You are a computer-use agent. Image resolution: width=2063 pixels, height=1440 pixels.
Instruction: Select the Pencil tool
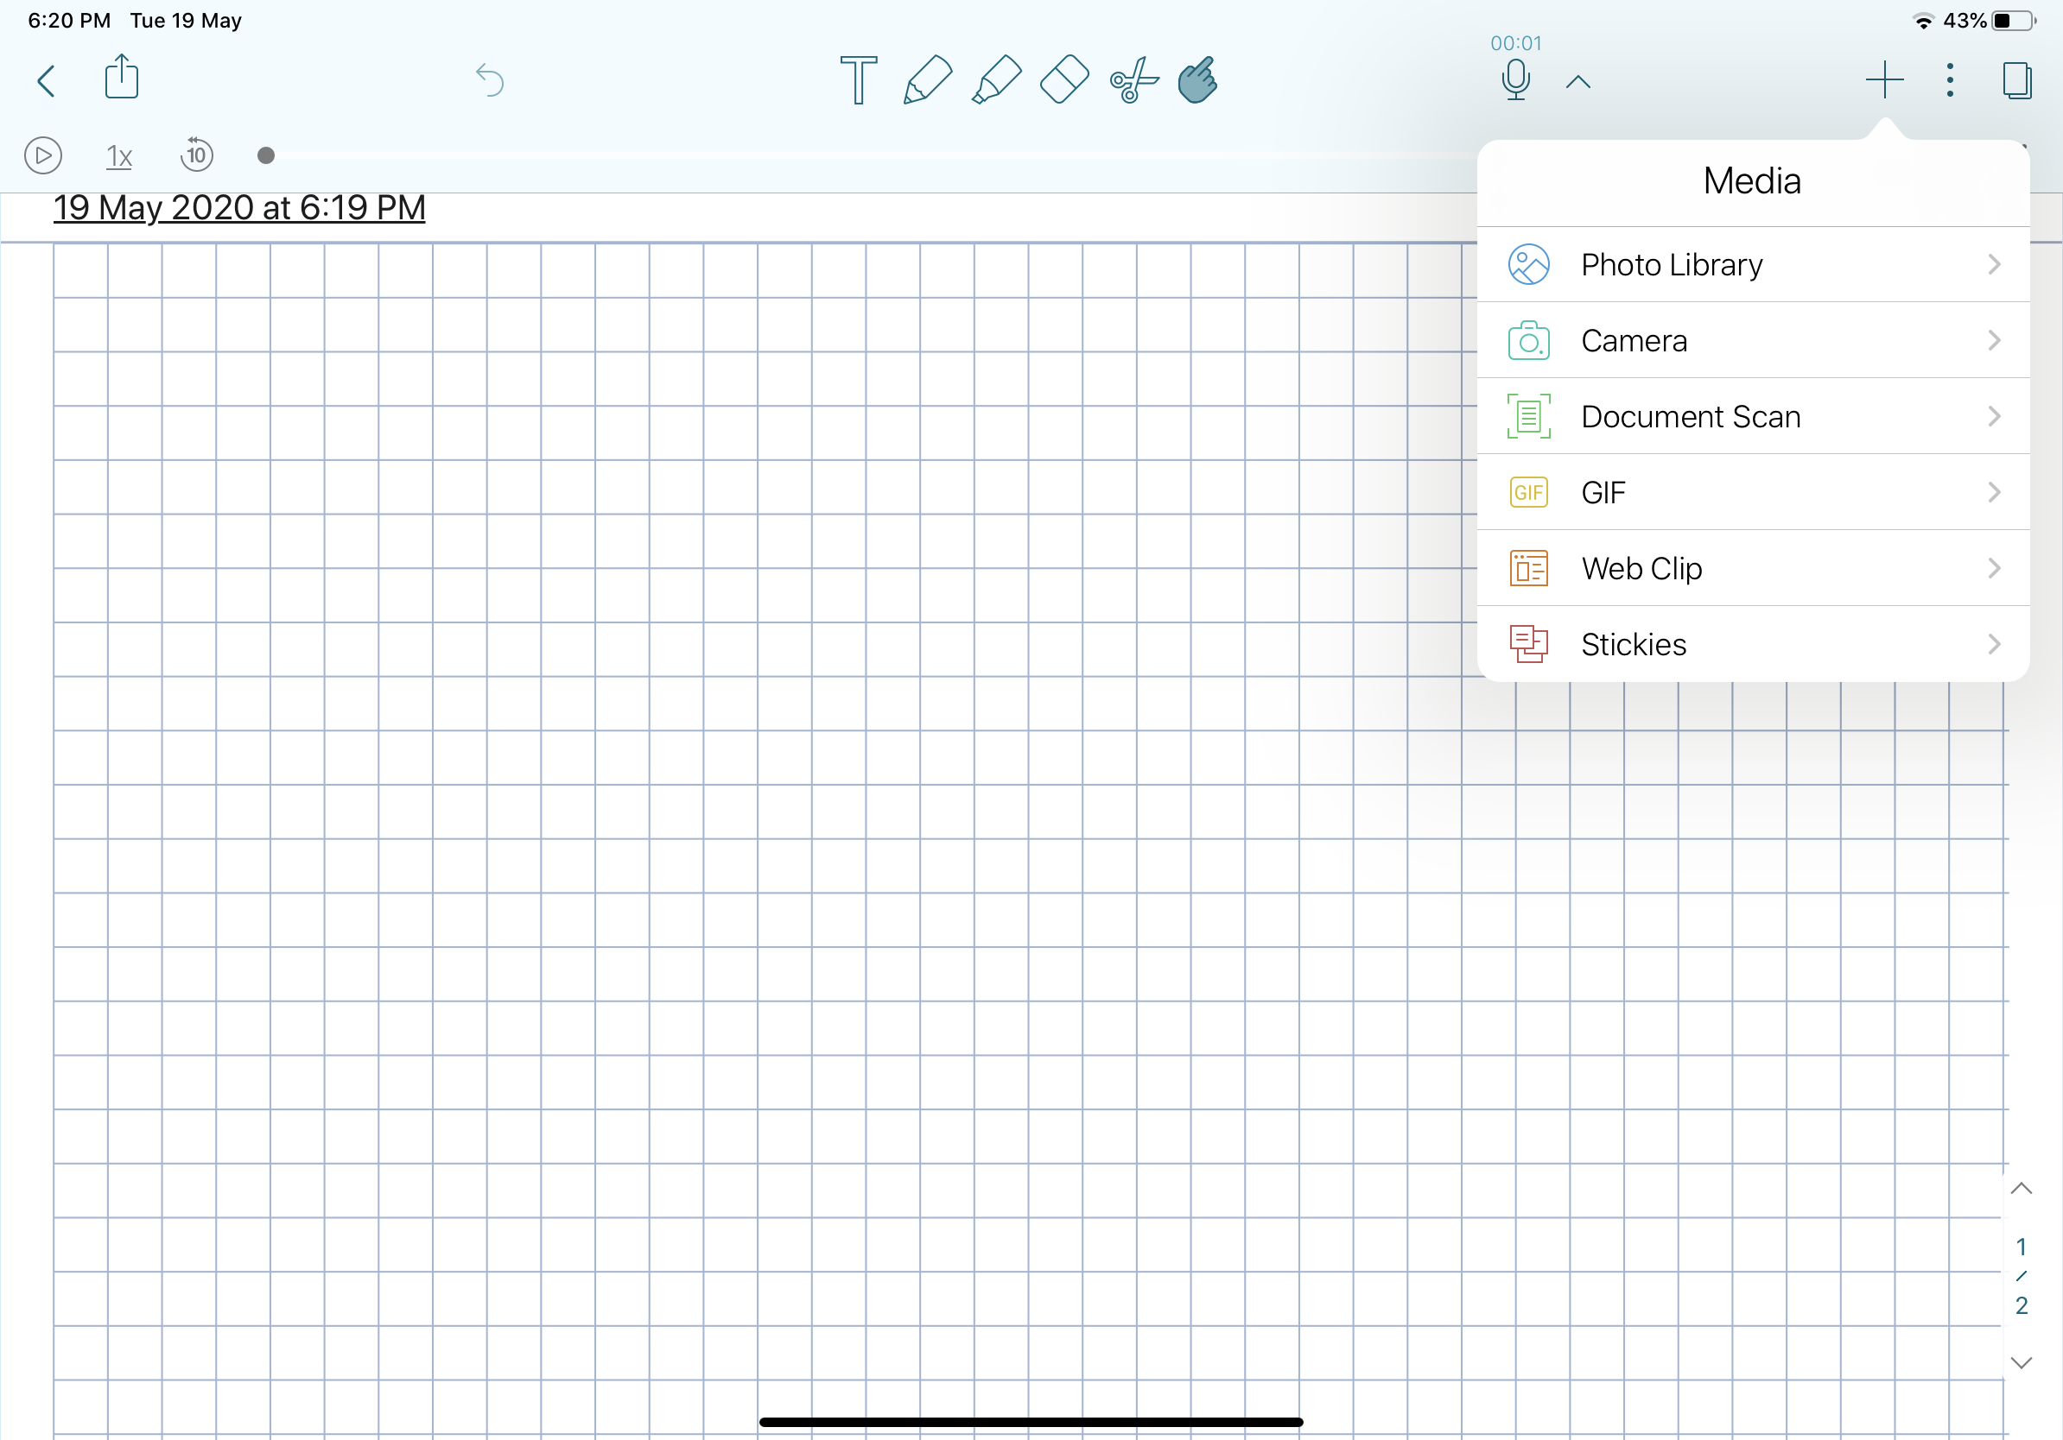(x=927, y=81)
